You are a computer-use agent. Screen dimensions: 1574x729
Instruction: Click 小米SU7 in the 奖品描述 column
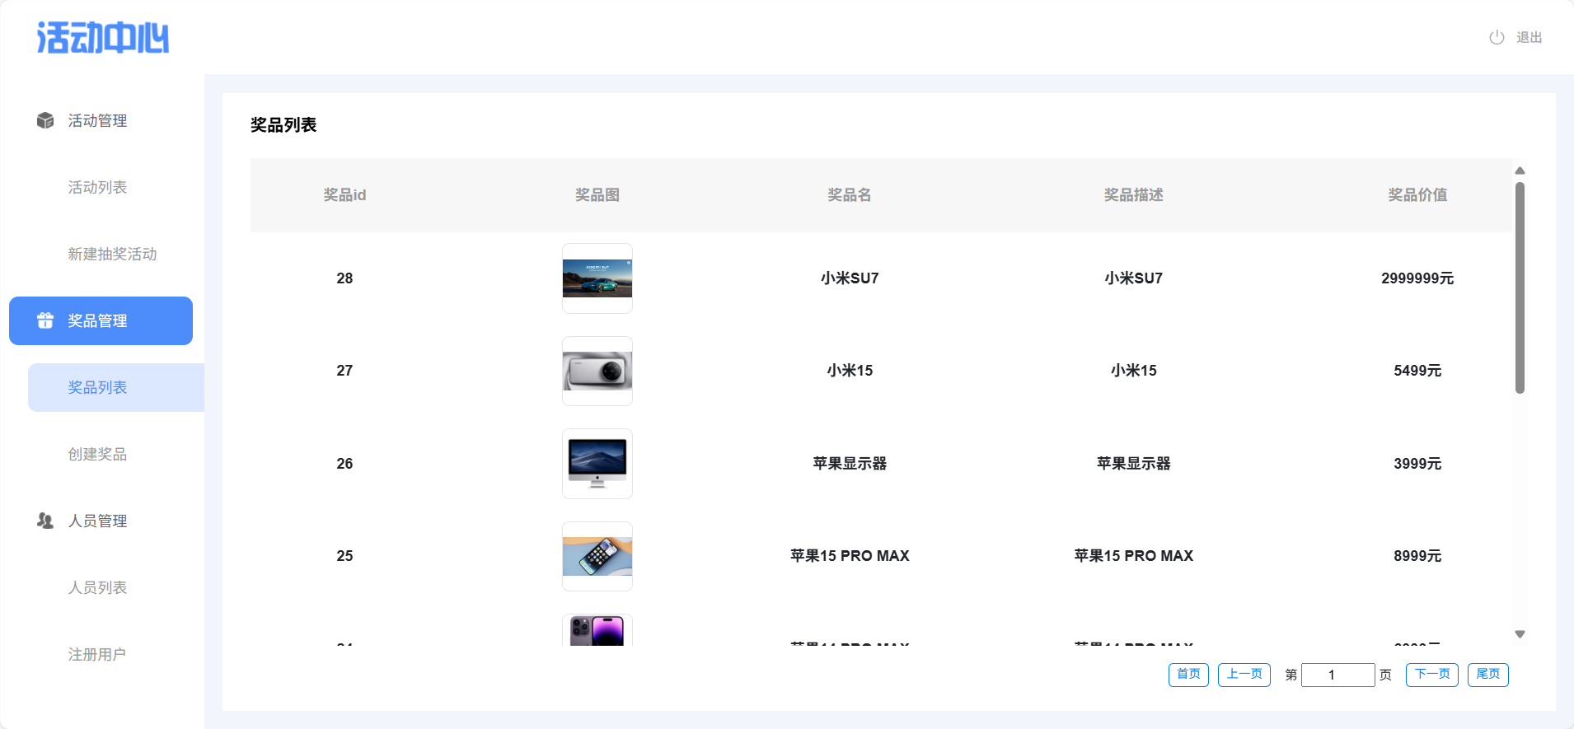click(x=1134, y=278)
